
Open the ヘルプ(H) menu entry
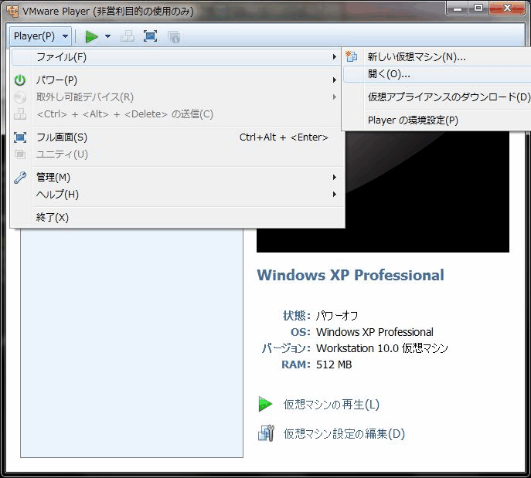click(x=176, y=194)
